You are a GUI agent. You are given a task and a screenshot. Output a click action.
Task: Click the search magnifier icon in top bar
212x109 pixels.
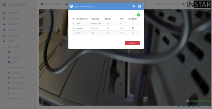183,4
